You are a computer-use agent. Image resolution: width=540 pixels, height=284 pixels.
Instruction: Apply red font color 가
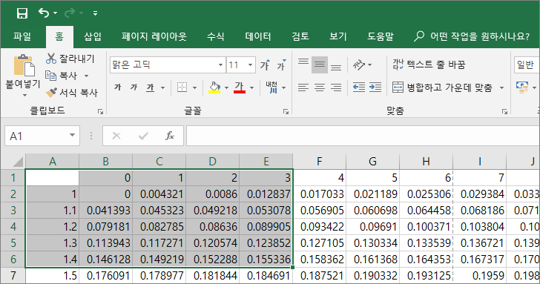(x=240, y=87)
